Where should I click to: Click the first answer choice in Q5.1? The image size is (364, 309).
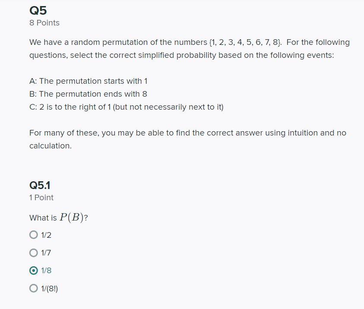coord(44,235)
